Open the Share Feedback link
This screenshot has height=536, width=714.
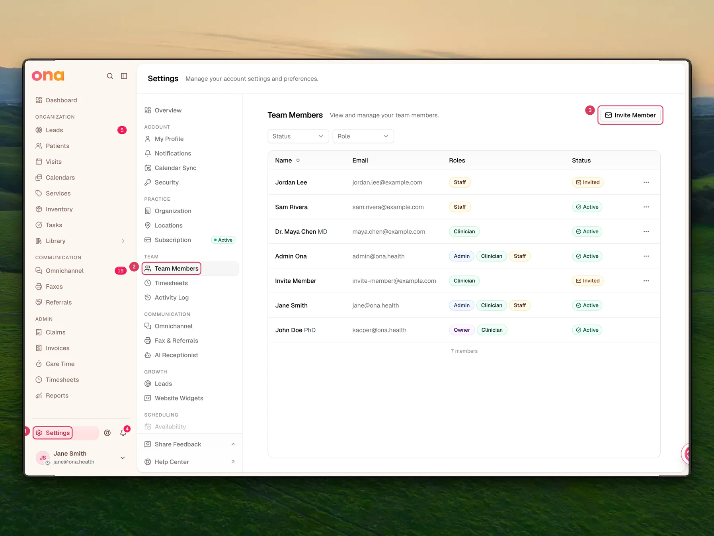(189, 444)
